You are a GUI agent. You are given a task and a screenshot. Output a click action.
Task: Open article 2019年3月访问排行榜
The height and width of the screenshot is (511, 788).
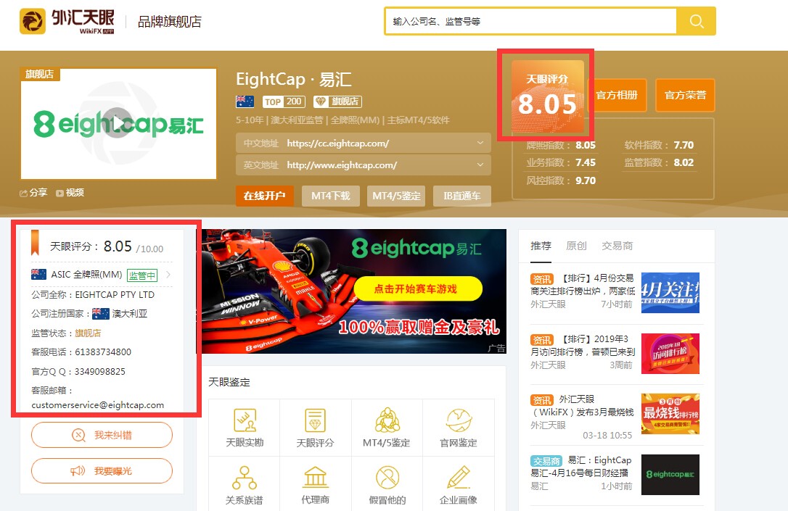click(x=583, y=345)
